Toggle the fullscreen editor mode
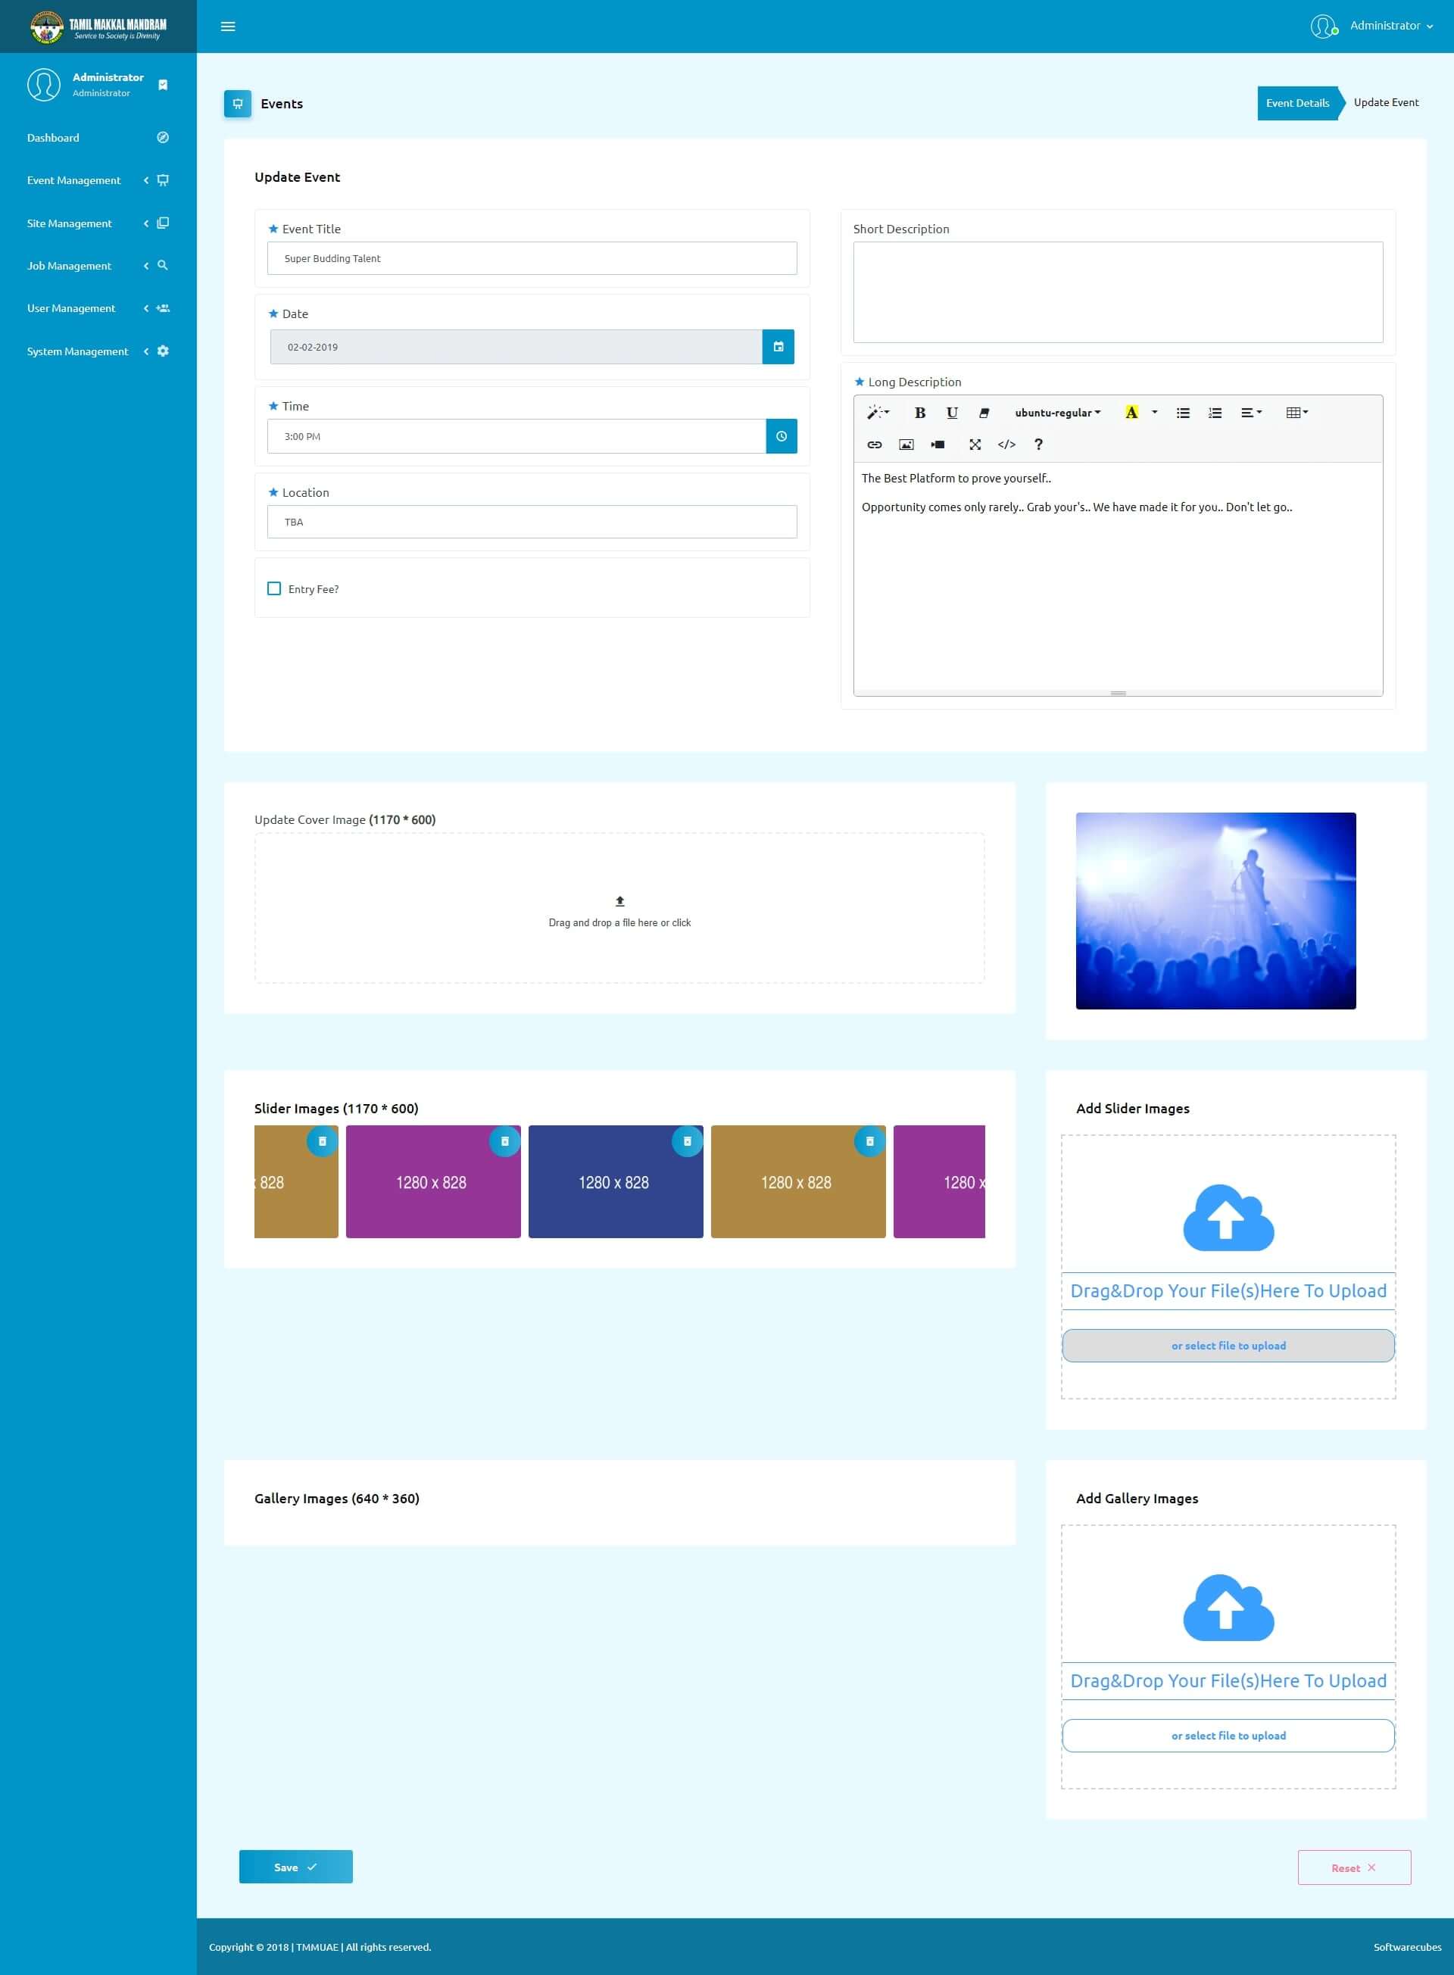Image resolution: width=1454 pixels, height=1975 pixels. 975,445
